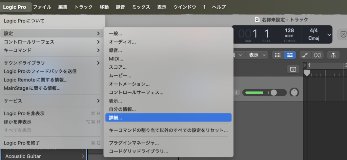Click the beat position number in LCD

[x=266, y=34]
